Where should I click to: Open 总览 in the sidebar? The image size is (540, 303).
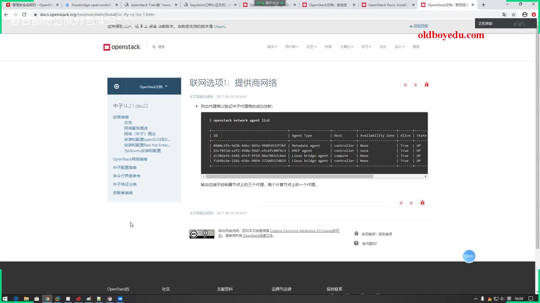point(128,122)
